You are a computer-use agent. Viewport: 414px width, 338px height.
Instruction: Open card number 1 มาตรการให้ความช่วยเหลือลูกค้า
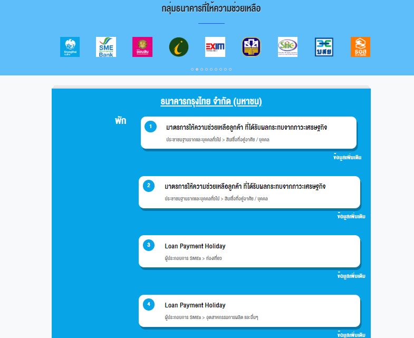coord(248,132)
